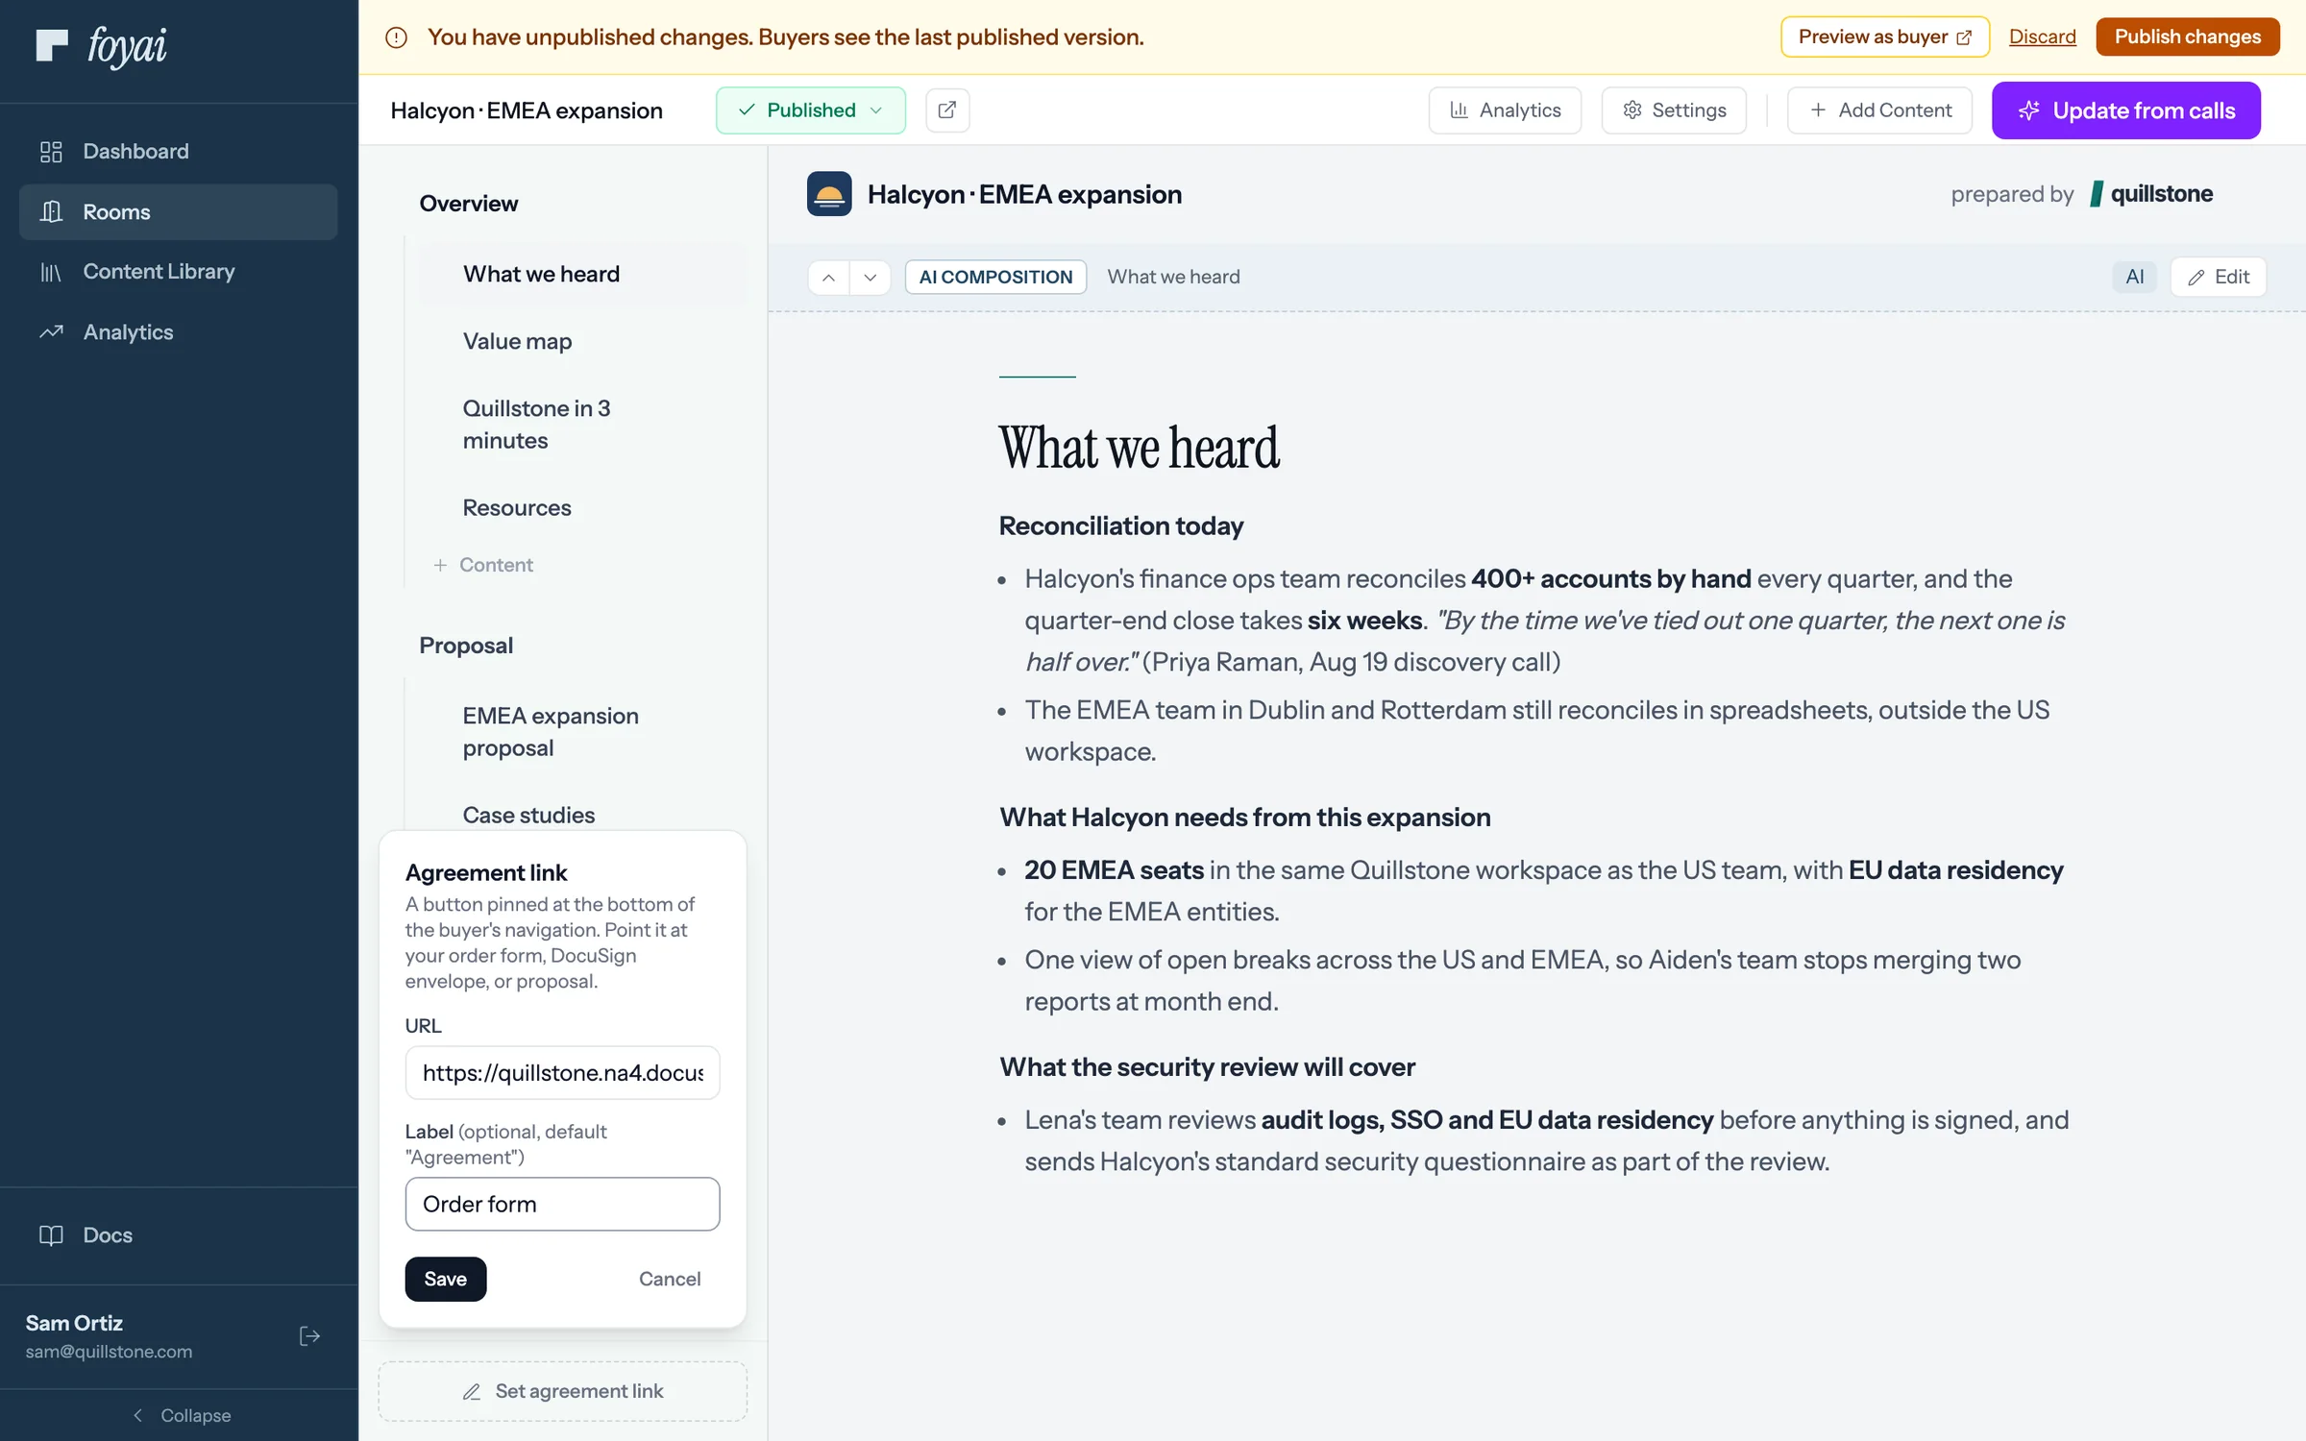Click Add Content button
This screenshot has width=2306, height=1441.
(1878, 110)
